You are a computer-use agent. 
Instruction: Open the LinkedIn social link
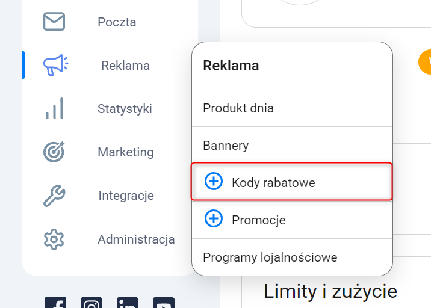[128, 303]
